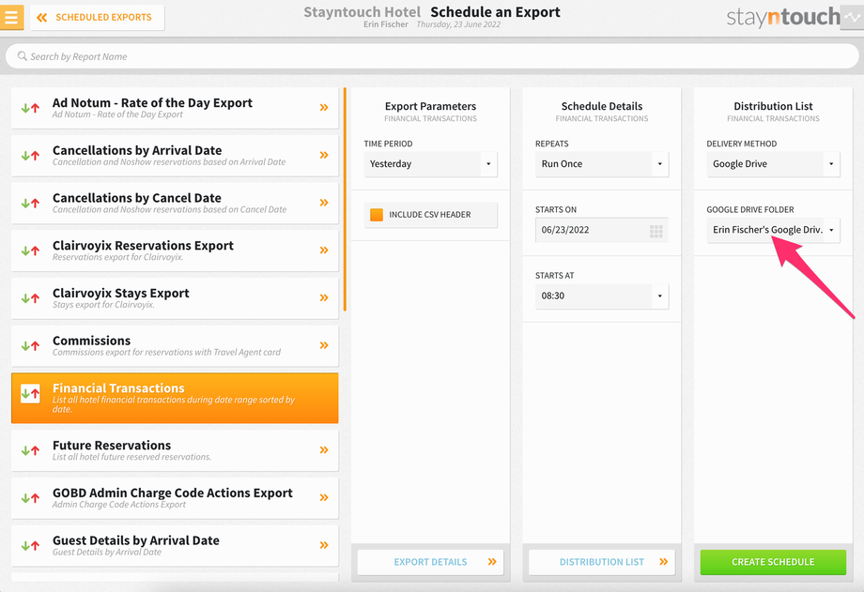
Task: Click the Distribution List navigation button
Action: click(x=602, y=562)
